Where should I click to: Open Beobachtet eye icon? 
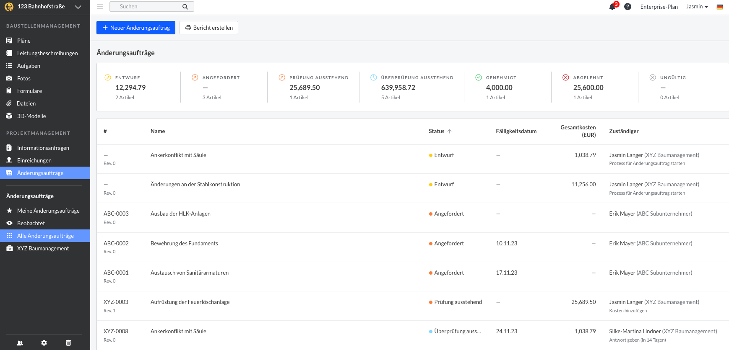pos(9,223)
